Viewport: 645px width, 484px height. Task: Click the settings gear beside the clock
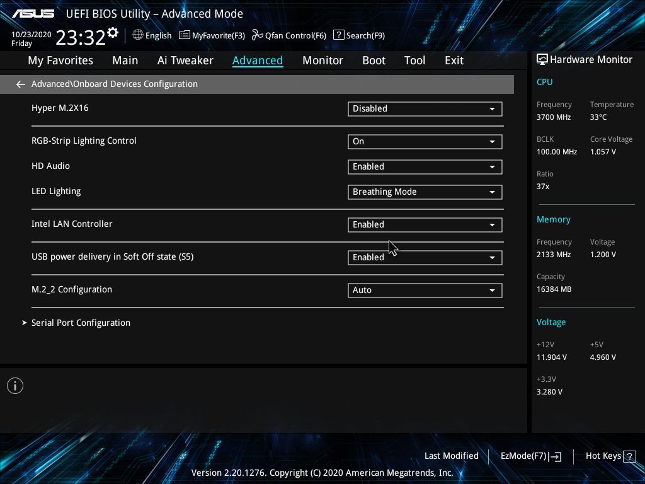(113, 33)
